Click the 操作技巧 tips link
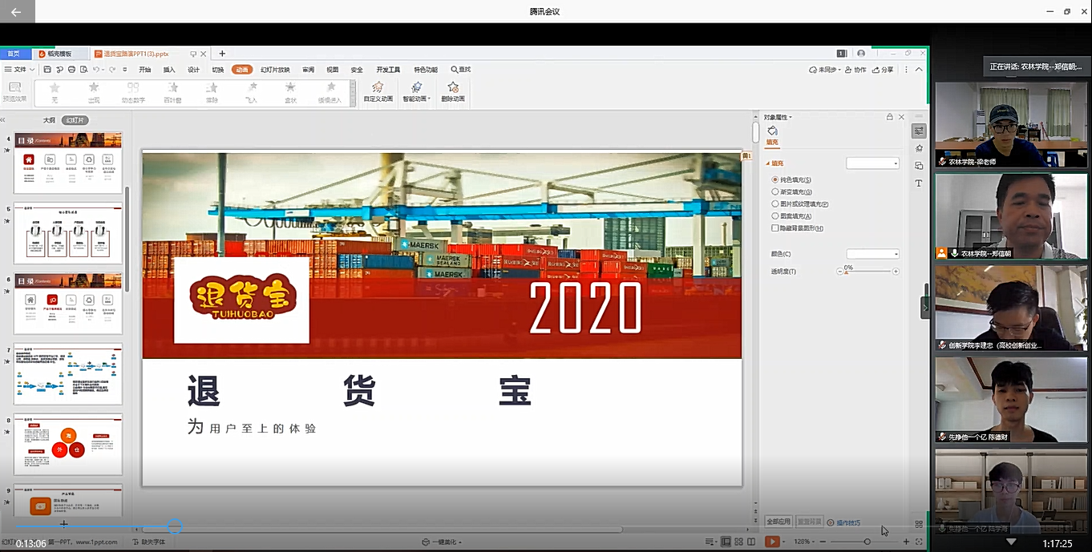Viewport: 1092px width, 552px height. coord(847,522)
